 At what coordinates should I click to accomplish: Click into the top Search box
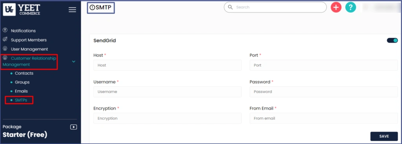pos(275,7)
